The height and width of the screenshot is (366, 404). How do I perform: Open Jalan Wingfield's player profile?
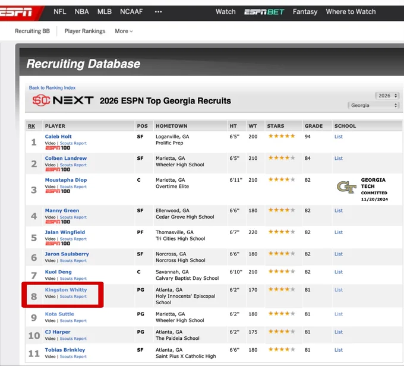pos(65,232)
